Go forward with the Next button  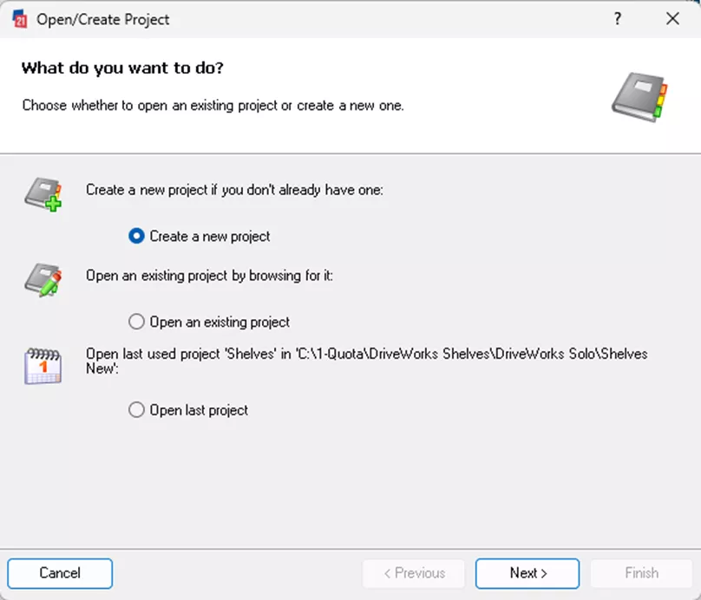[x=527, y=573]
